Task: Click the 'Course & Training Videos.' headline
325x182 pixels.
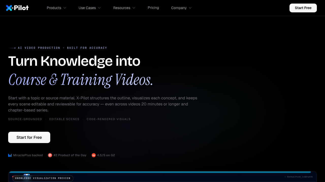Action: tap(80, 80)
